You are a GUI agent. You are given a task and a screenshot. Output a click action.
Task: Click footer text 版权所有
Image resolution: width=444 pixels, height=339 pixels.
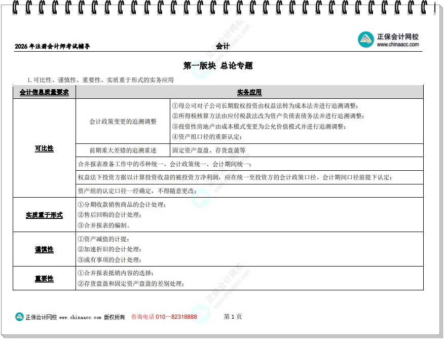(114, 317)
